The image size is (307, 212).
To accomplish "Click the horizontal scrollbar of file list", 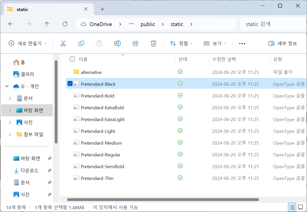I will click(x=163, y=200).
